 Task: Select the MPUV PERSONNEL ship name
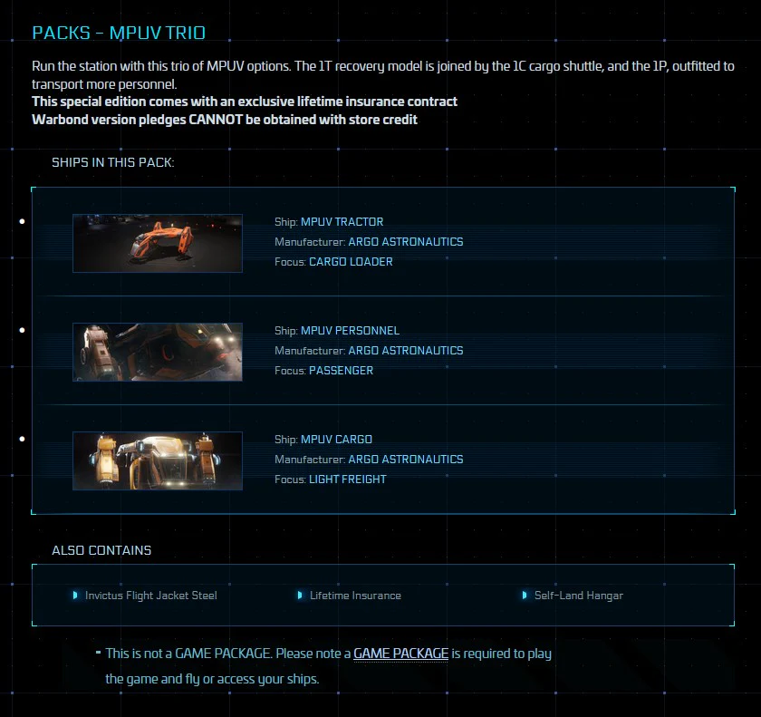[x=350, y=331]
